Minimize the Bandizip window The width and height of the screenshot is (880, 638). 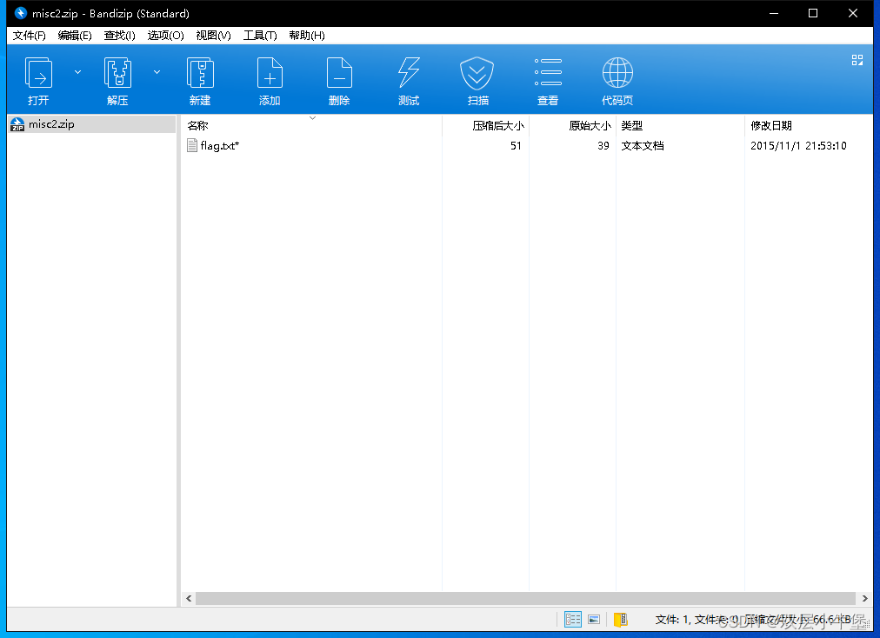[x=773, y=13]
